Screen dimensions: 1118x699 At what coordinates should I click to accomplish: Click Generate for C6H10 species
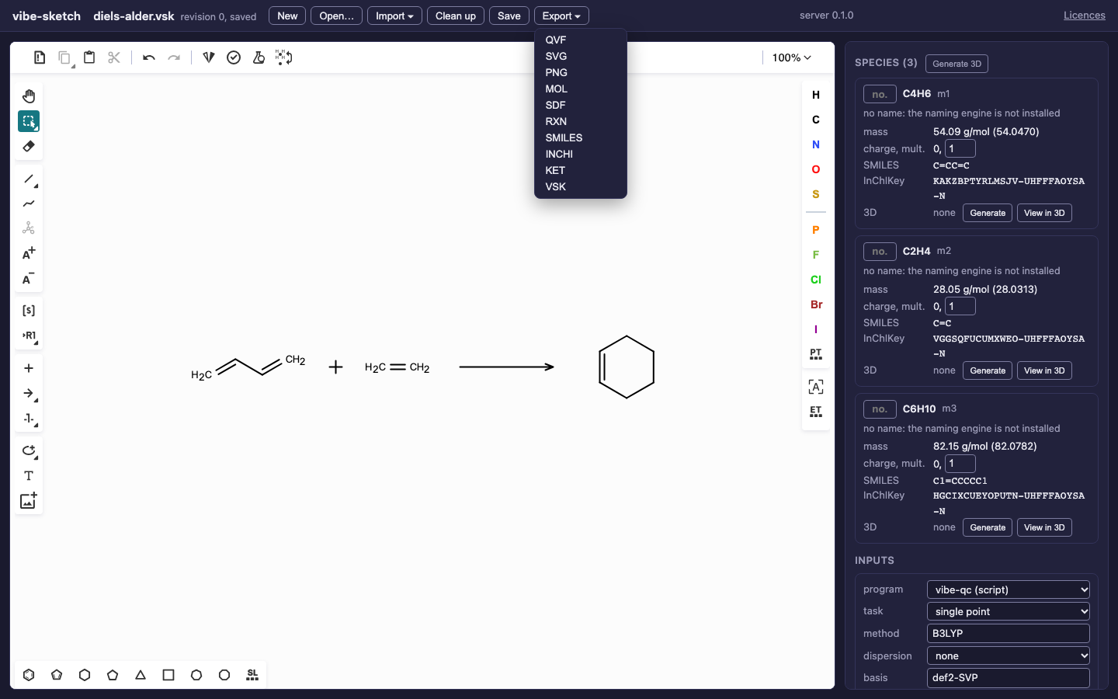[x=988, y=527]
